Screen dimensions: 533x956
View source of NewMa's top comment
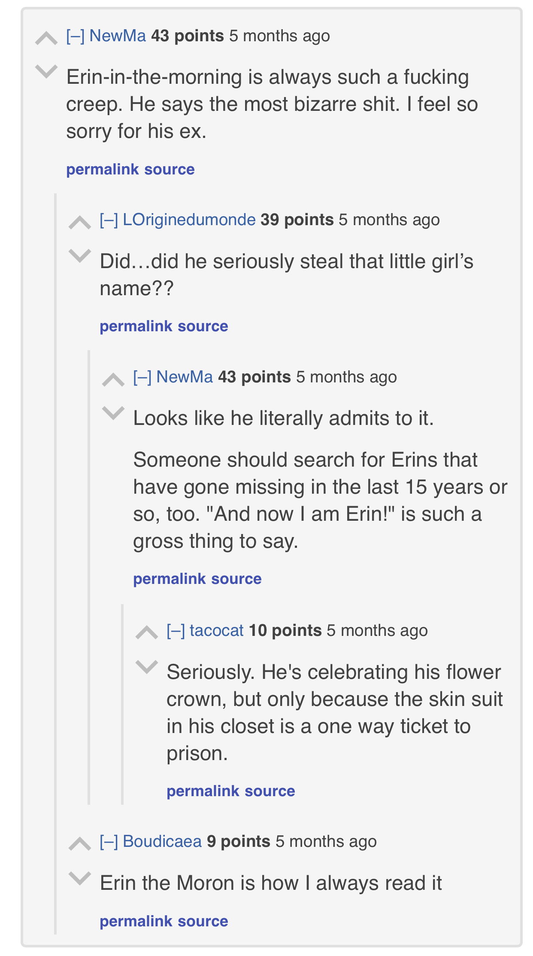170,170
